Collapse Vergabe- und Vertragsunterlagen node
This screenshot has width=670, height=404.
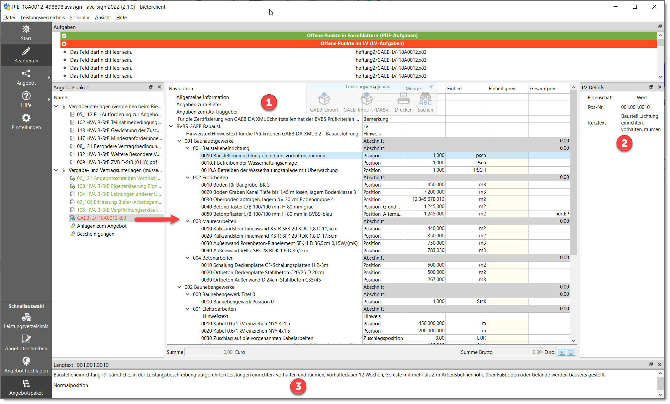pos(56,170)
